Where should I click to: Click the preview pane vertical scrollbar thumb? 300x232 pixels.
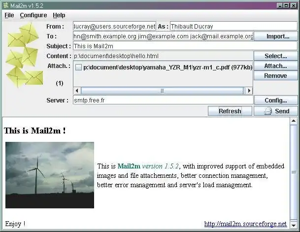coord(294,172)
